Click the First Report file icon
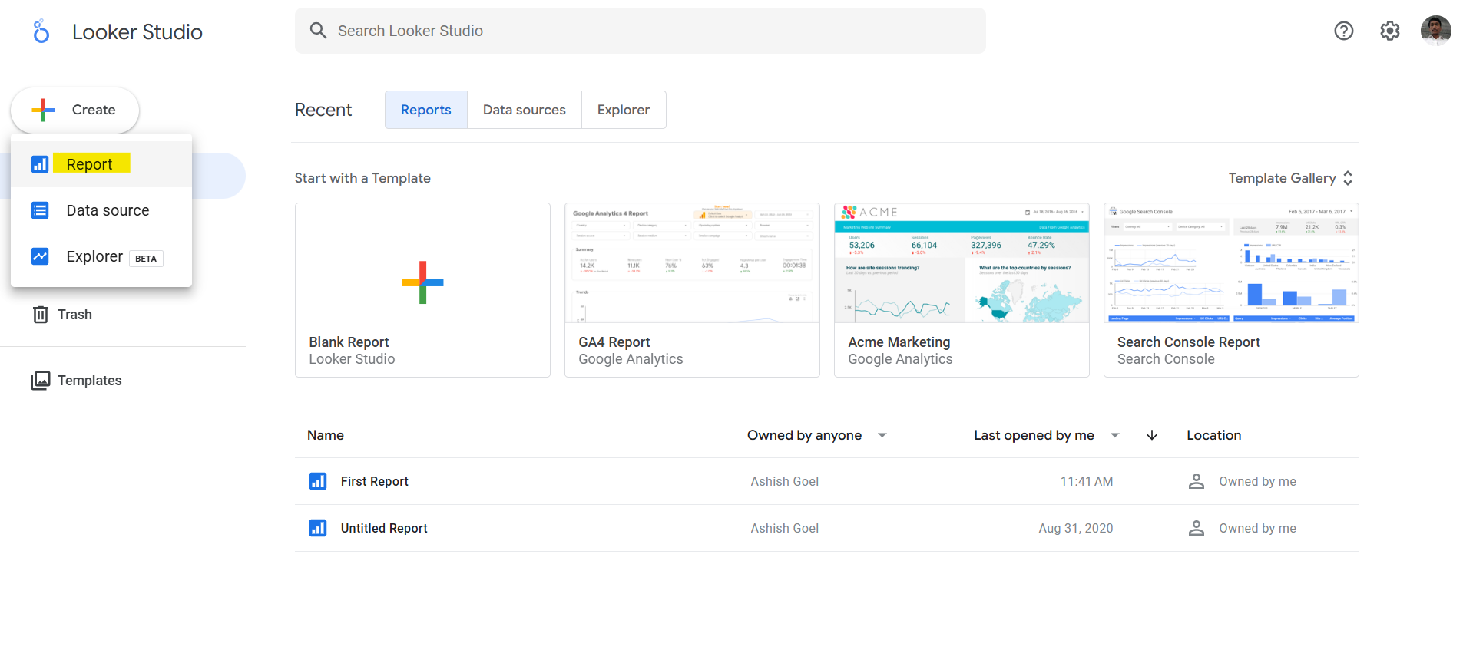 318,481
